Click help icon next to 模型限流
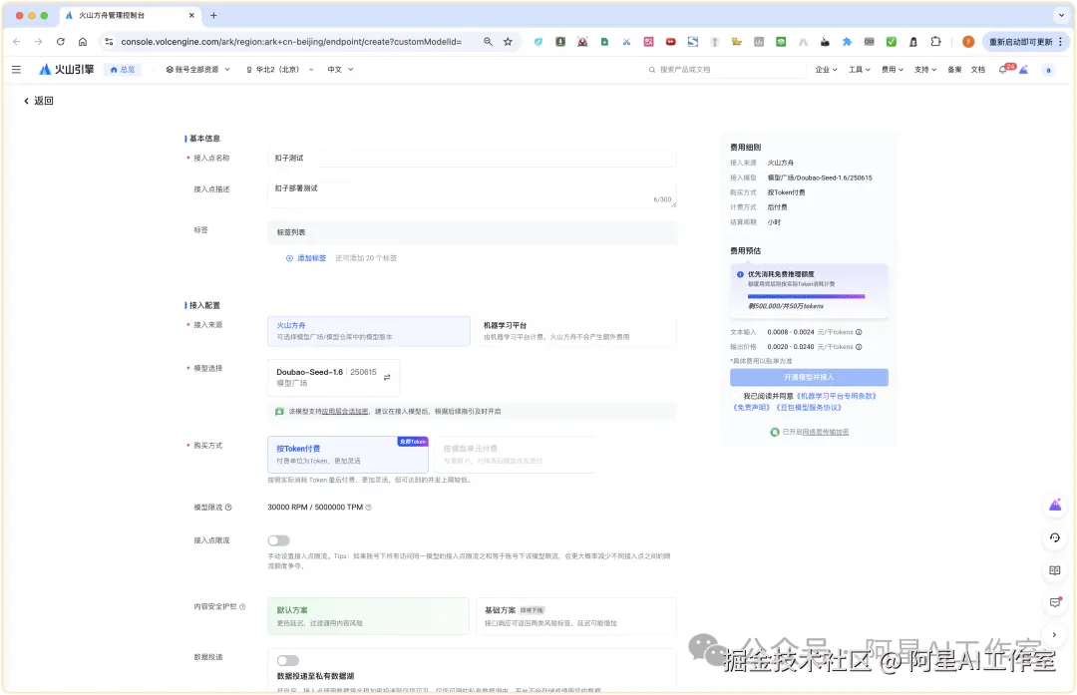 click(x=228, y=508)
